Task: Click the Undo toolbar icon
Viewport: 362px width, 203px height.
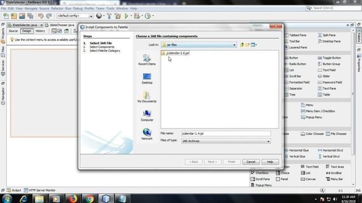Action: (x=41, y=16)
